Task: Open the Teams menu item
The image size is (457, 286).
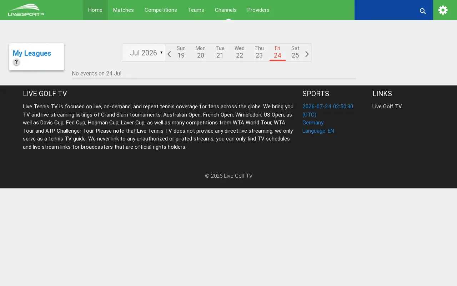Action: (196, 10)
